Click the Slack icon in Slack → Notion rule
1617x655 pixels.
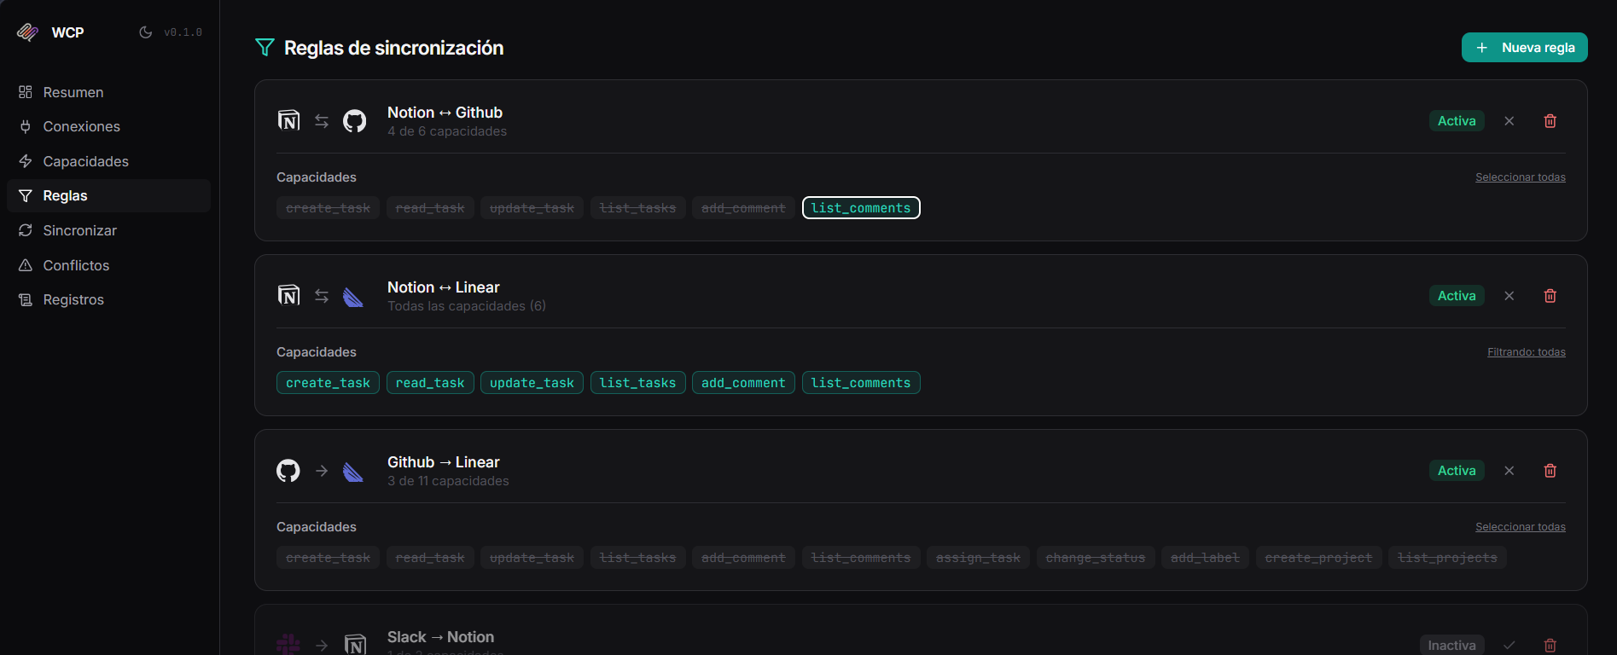288,645
